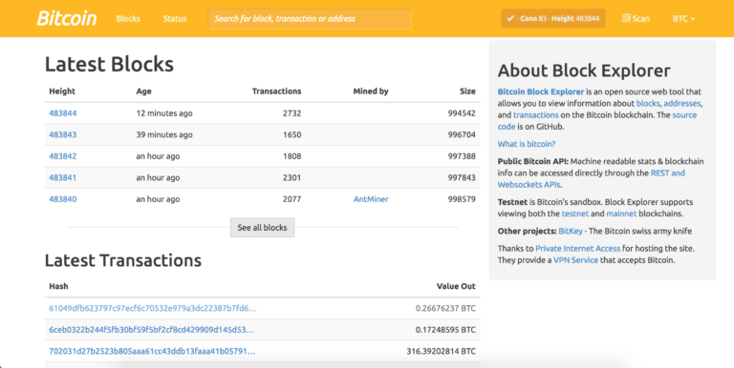
Task: Click the Conn 83 Height 483844 status badge
Action: (x=552, y=19)
